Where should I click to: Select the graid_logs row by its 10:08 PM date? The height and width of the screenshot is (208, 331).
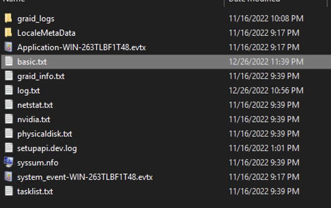[x=266, y=19]
